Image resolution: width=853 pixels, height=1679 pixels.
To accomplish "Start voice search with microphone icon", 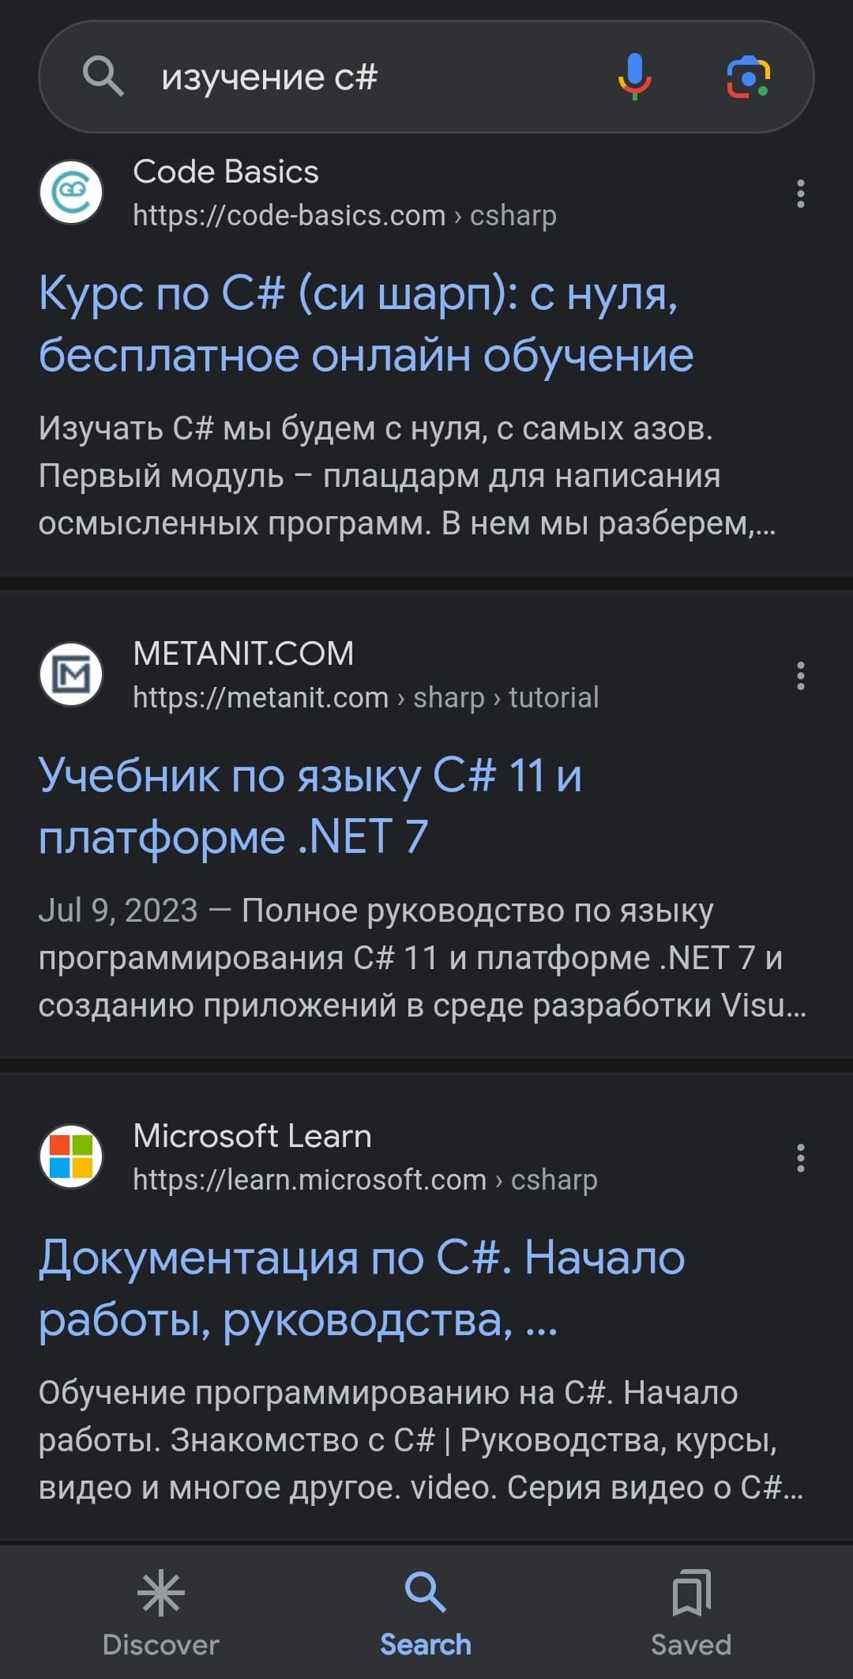I will (634, 77).
